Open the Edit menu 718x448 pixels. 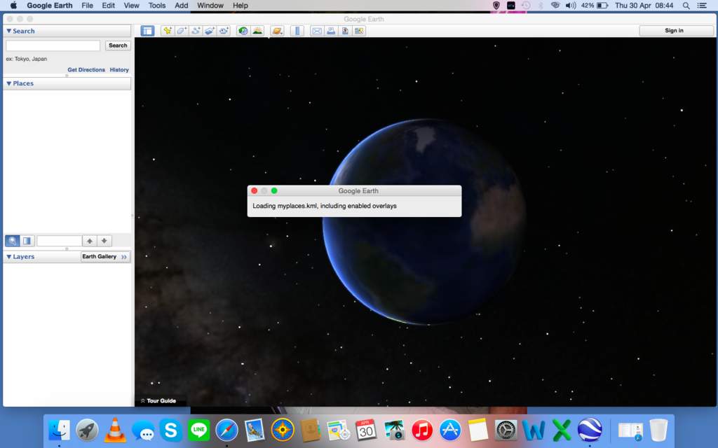(109, 6)
